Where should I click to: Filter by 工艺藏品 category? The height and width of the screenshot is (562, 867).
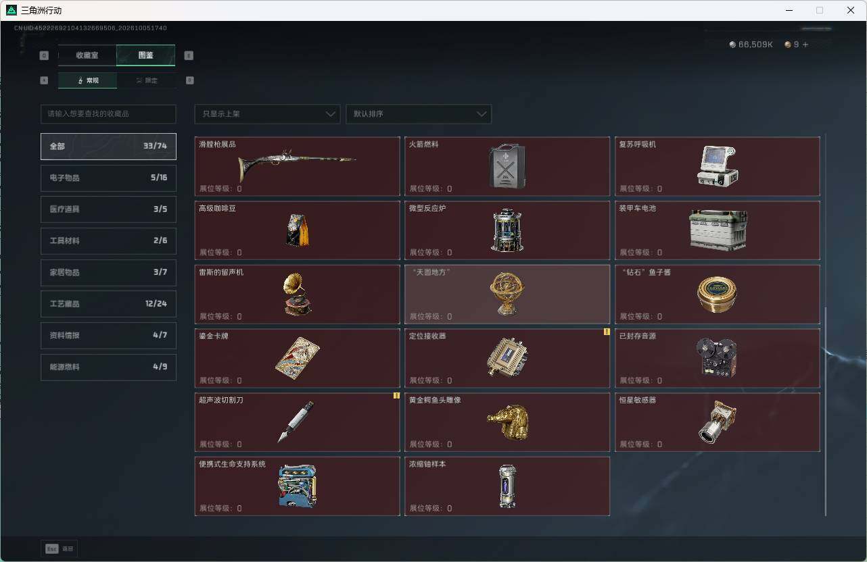108,304
